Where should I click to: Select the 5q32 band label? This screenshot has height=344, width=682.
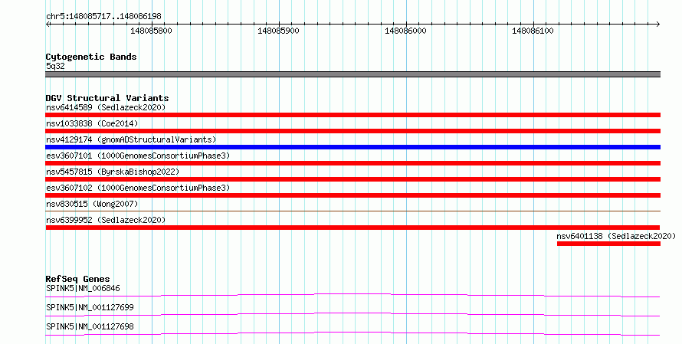55,66
